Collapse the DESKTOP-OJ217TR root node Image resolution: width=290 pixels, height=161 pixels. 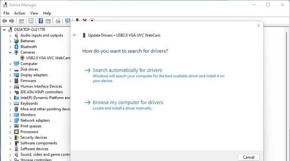click(4, 30)
